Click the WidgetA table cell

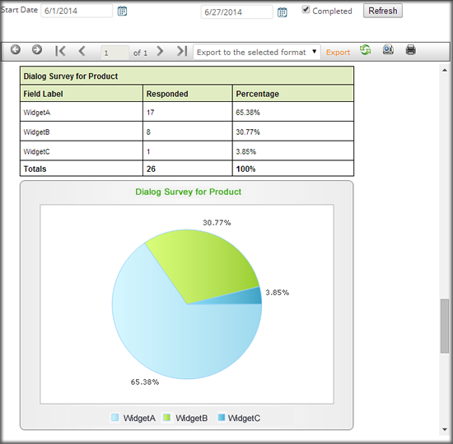82,112
